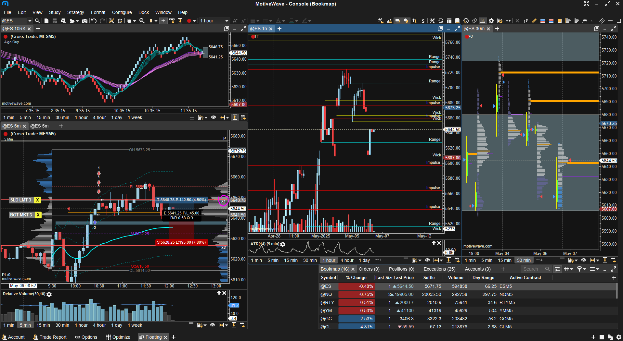Image resolution: width=623 pixels, height=341 pixels.
Task: Open the filter funnel dropdown in Bookmap panel
Action: pyautogui.click(x=581, y=269)
